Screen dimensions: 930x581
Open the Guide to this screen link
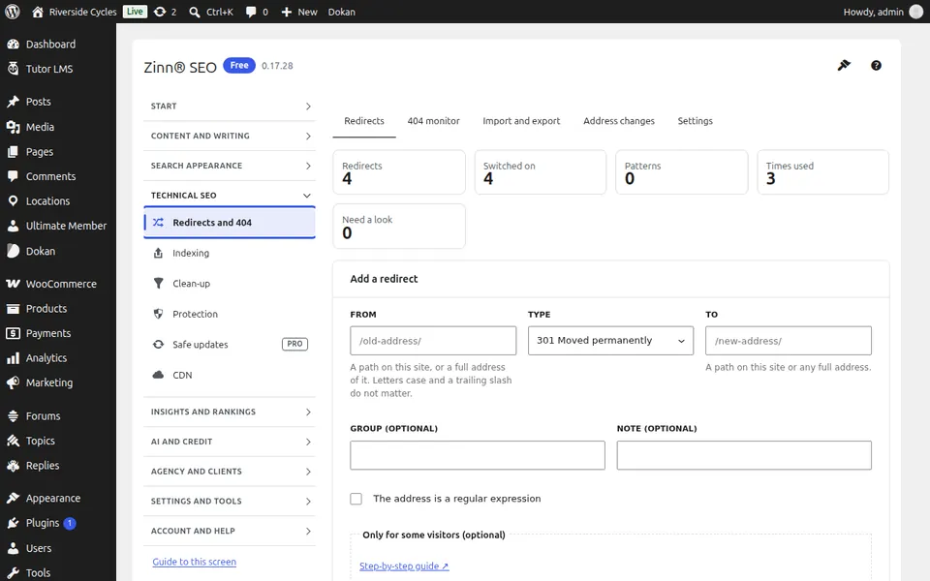[194, 562]
